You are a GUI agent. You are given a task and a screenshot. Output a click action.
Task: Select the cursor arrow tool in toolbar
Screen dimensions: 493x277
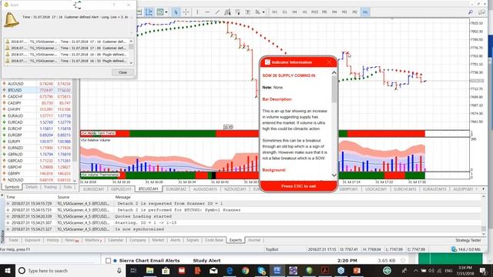click(176, 12)
